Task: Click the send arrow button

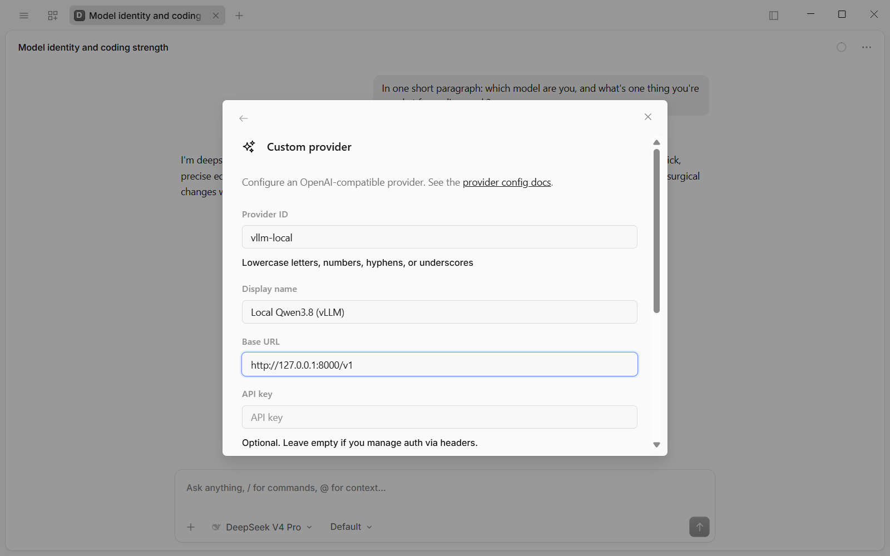Action: (x=699, y=527)
